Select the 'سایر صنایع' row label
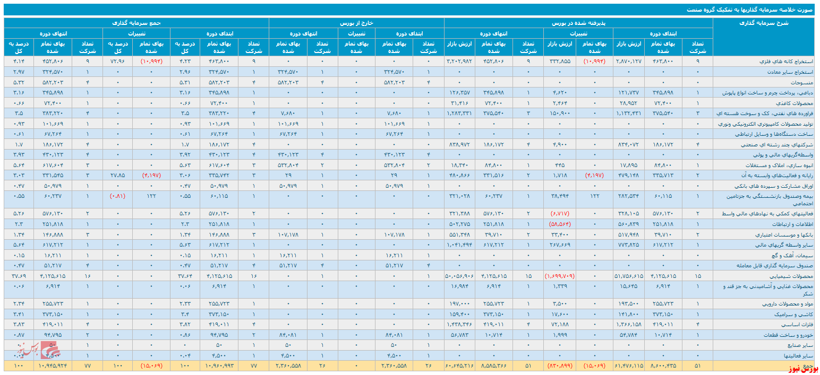Screen dimensions: 820x375 799,345
